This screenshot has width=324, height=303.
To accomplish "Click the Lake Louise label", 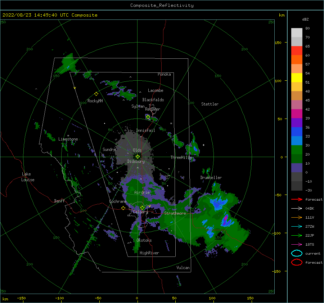I will (28, 177).
